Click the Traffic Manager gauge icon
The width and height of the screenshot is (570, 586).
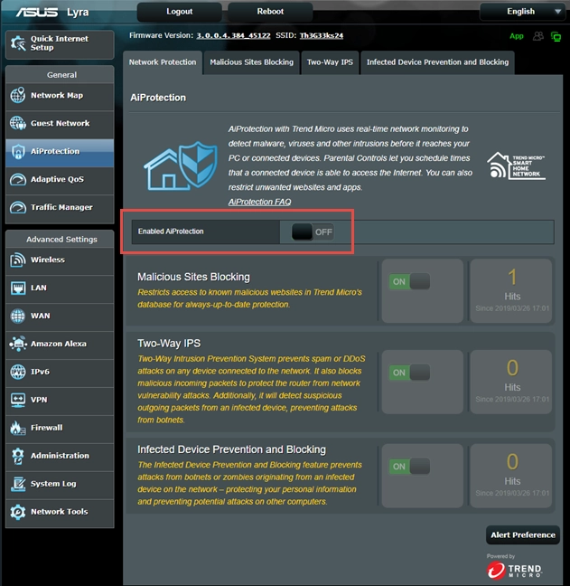click(18, 207)
